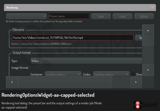Click the horizontal scrollbar handle
The image size is (160, 111).
[65, 82]
